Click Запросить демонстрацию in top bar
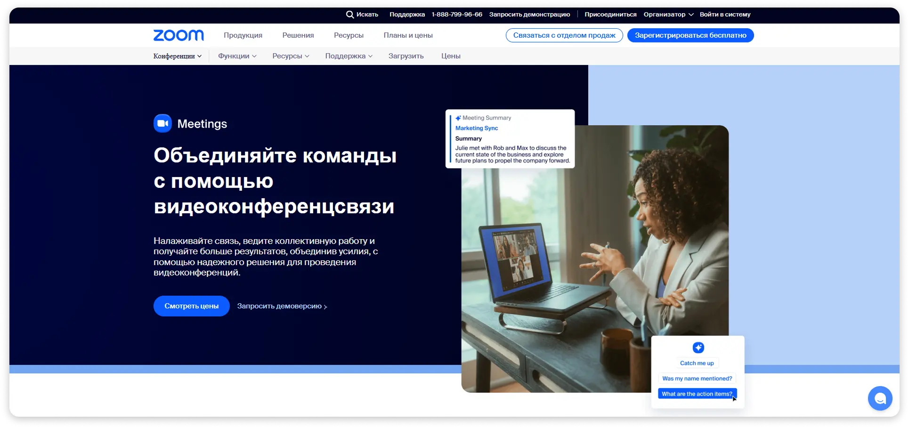909x428 pixels. [529, 15]
